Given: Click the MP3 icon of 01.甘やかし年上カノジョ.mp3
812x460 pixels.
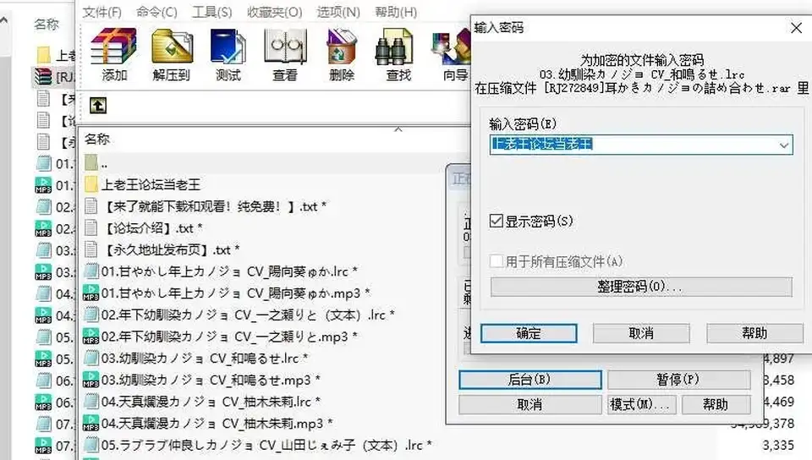Looking at the screenshot, I should coord(91,293).
